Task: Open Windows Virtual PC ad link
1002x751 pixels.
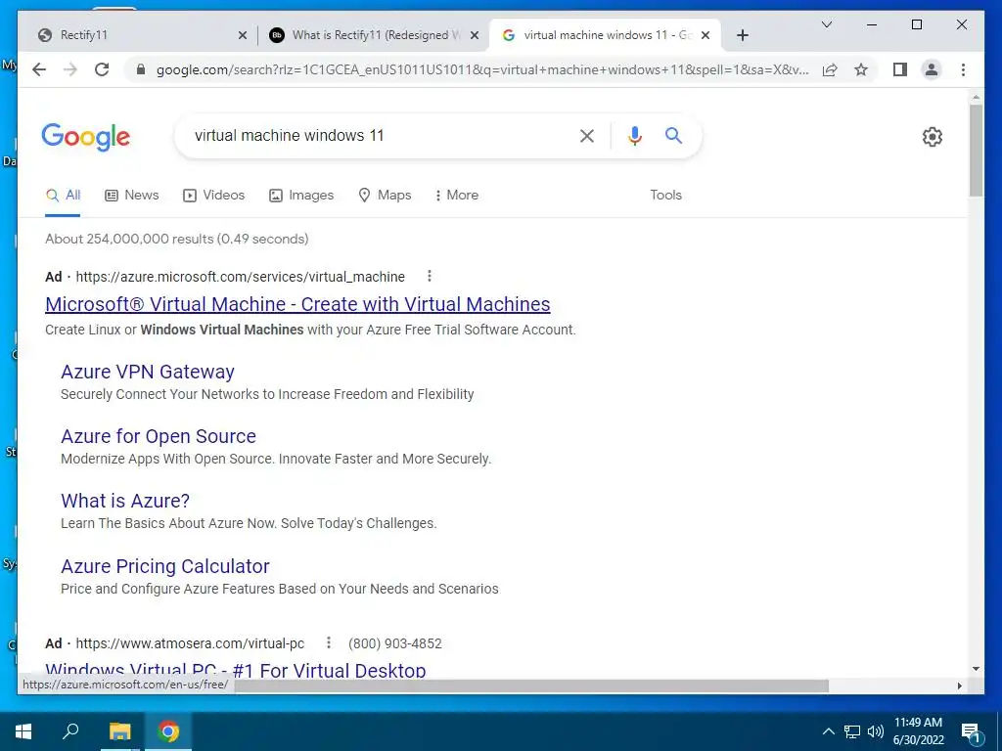Action: 236,670
